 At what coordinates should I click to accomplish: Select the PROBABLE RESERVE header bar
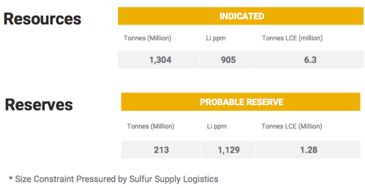point(241,102)
